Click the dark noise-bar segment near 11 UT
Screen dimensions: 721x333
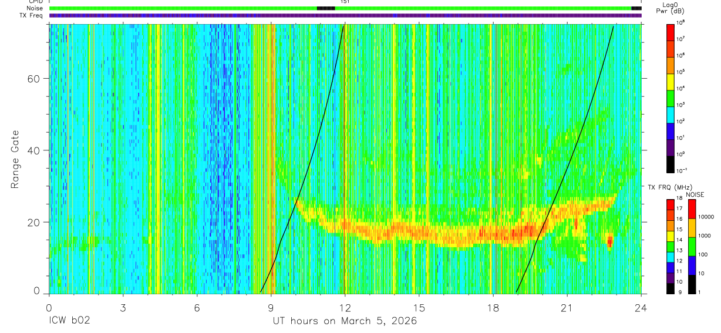[x=326, y=8]
